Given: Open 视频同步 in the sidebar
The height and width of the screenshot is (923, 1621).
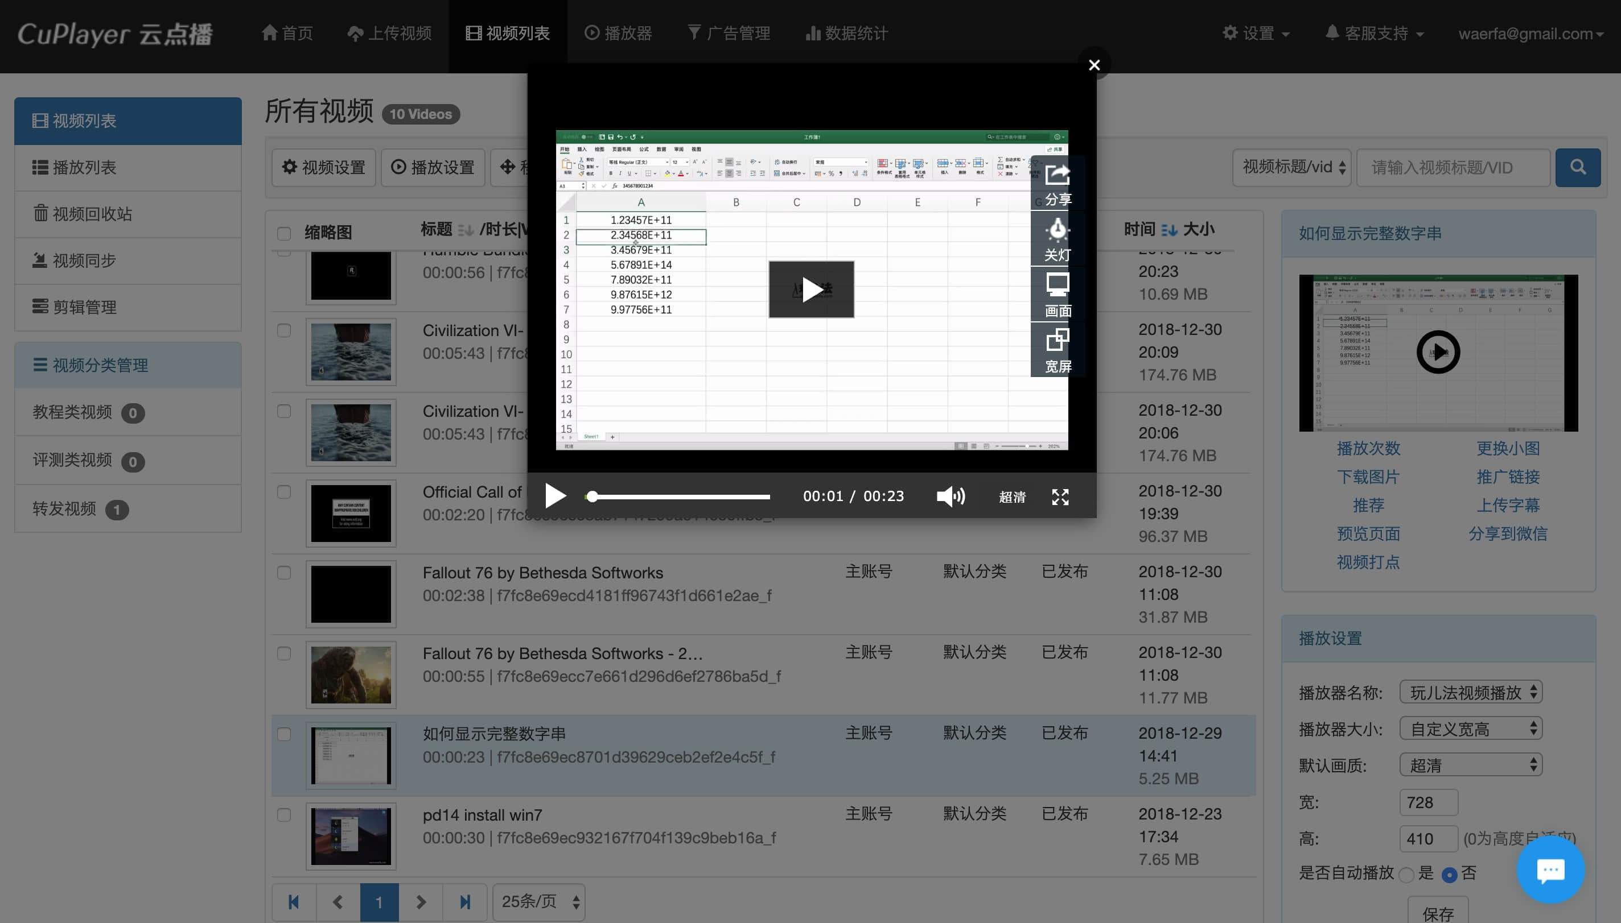Looking at the screenshot, I should [127, 260].
